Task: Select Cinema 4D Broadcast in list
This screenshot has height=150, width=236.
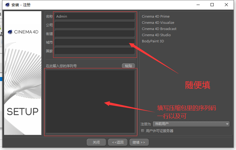Action: pyautogui.click(x=159, y=29)
